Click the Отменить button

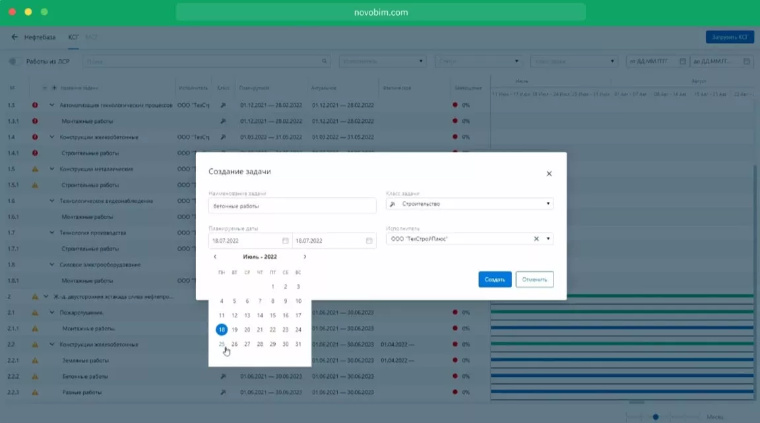[x=534, y=279]
